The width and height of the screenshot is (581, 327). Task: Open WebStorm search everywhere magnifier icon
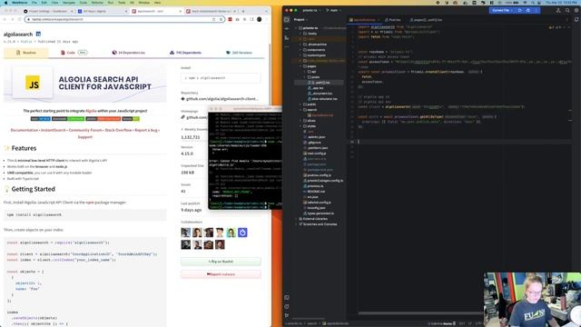tap(567, 10)
